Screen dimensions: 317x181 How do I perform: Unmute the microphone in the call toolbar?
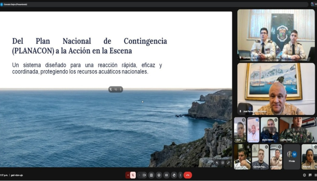[133, 175]
